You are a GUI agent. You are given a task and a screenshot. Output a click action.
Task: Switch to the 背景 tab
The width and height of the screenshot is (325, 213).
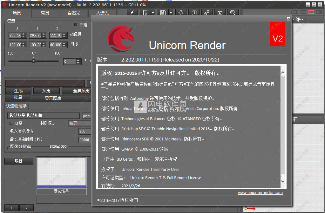click(45, 13)
